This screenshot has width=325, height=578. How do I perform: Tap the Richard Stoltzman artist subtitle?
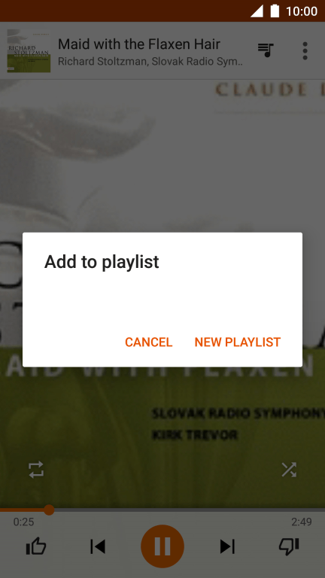(150, 61)
